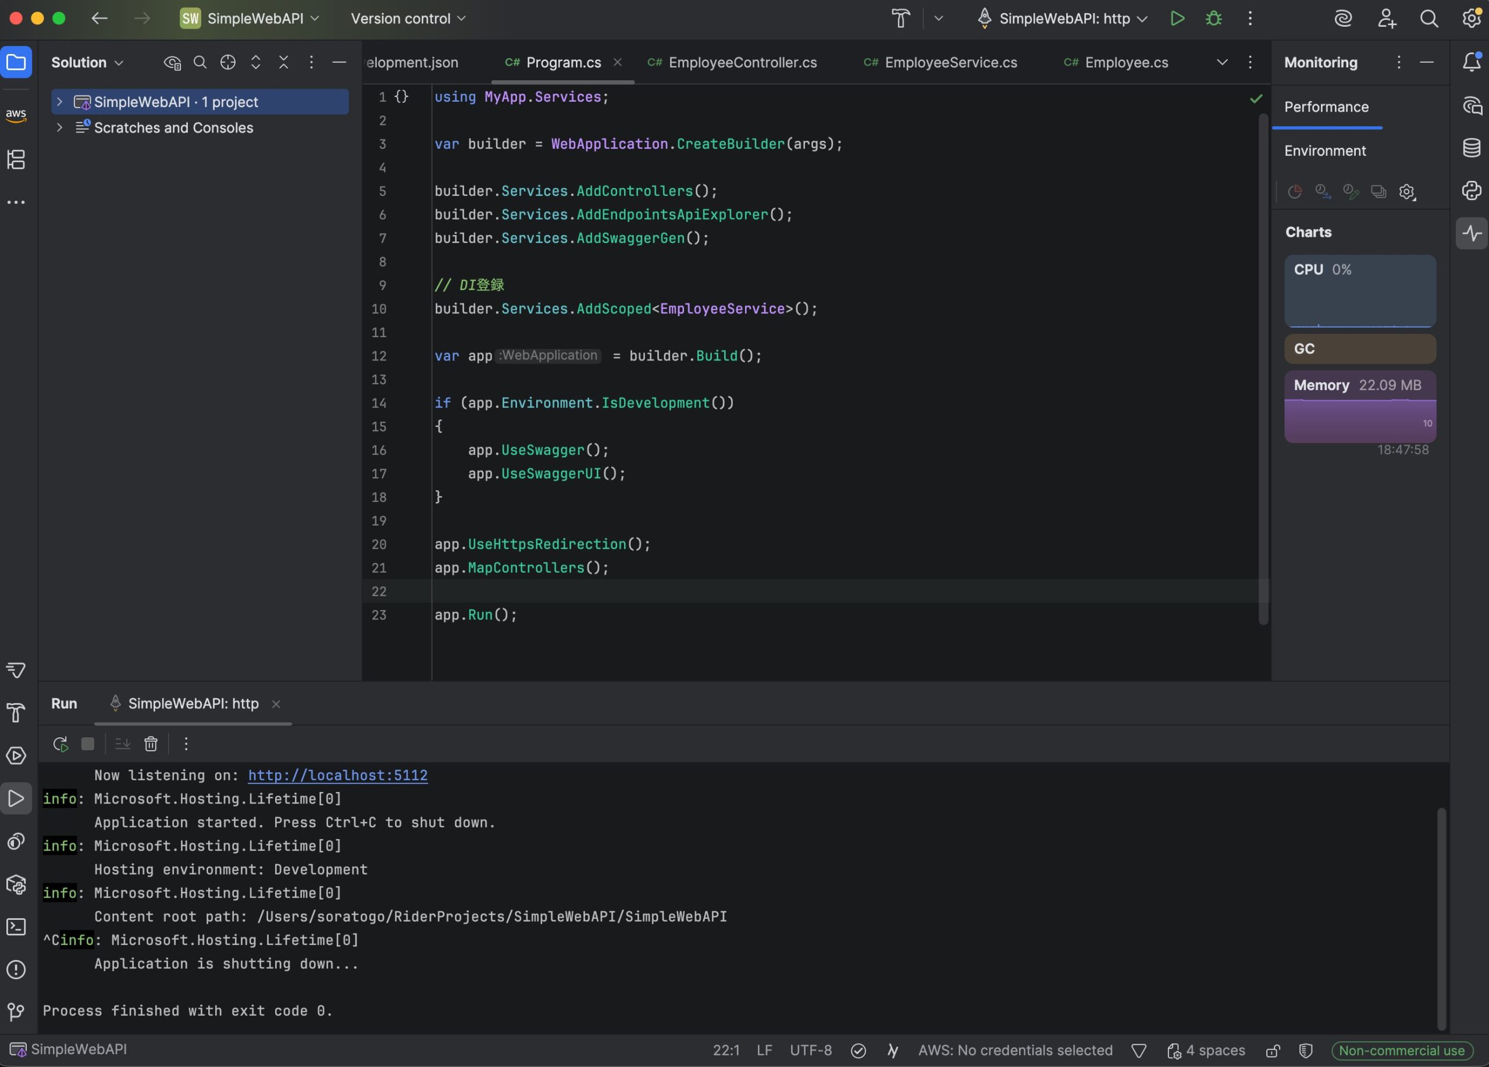Image resolution: width=1489 pixels, height=1067 pixels.
Task: Rerun SimpleWebAPI in the Run panel
Action: [x=60, y=744]
